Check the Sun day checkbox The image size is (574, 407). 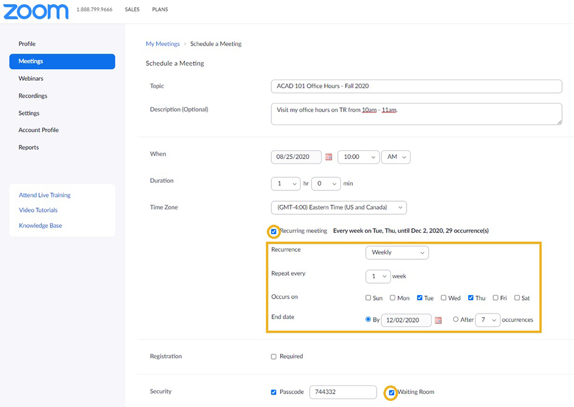tap(368, 298)
